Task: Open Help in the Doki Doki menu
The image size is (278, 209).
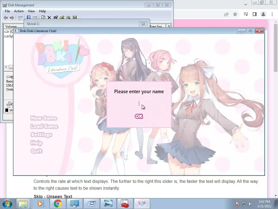Action: pos(37,143)
